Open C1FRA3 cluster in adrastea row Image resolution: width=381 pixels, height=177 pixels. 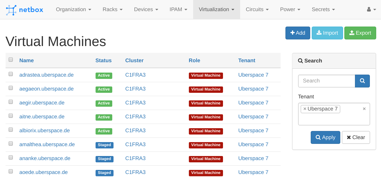point(136,75)
